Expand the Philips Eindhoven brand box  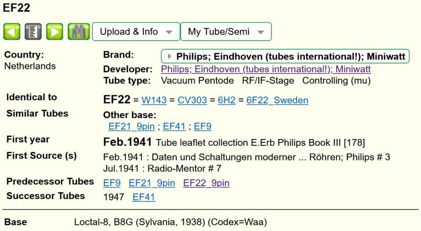click(x=286, y=57)
